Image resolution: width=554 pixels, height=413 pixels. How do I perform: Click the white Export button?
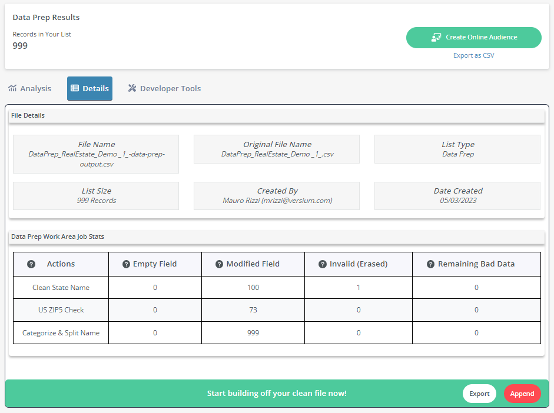[x=479, y=394]
